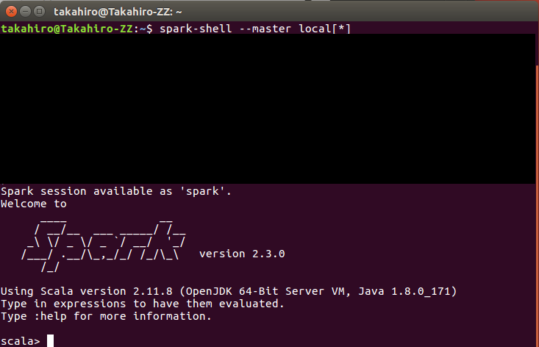The width and height of the screenshot is (539, 347).
Task: Click the terminal title 'takahiro@Takahiro-ZZ: ~'
Action: point(118,12)
